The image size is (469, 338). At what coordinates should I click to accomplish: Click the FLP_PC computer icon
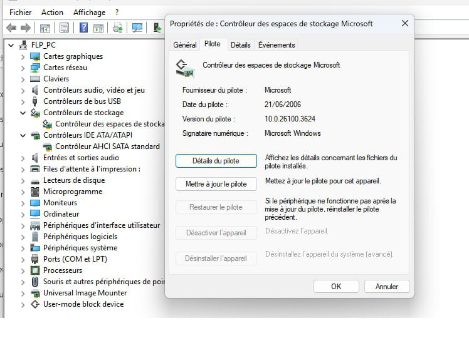click(x=23, y=45)
